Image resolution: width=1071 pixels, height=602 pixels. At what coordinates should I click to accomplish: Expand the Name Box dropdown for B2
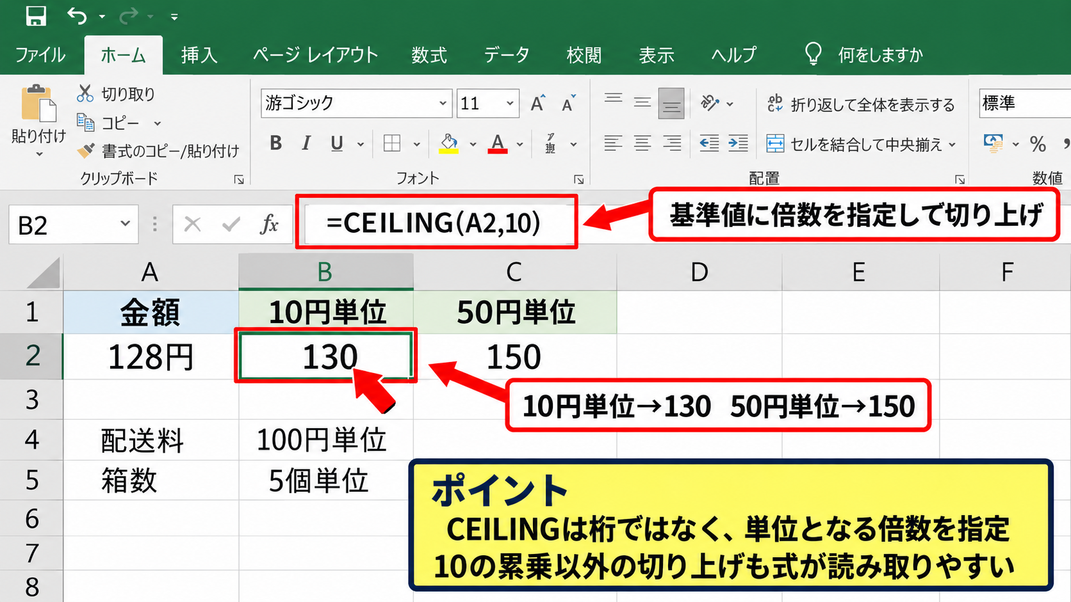(125, 224)
